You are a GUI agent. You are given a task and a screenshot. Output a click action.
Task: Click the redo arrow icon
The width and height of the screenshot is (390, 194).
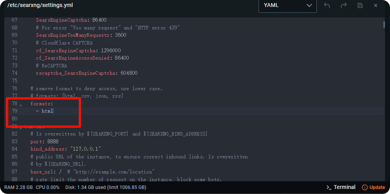pos(343,5)
